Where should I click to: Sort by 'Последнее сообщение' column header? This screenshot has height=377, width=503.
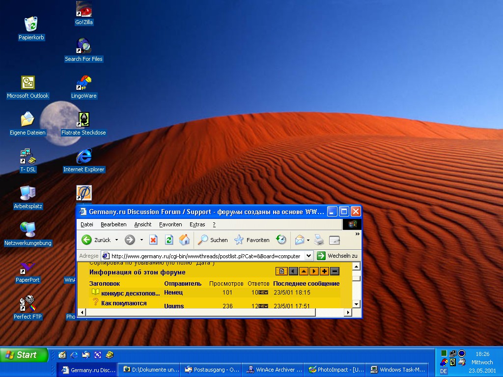pos(307,283)
